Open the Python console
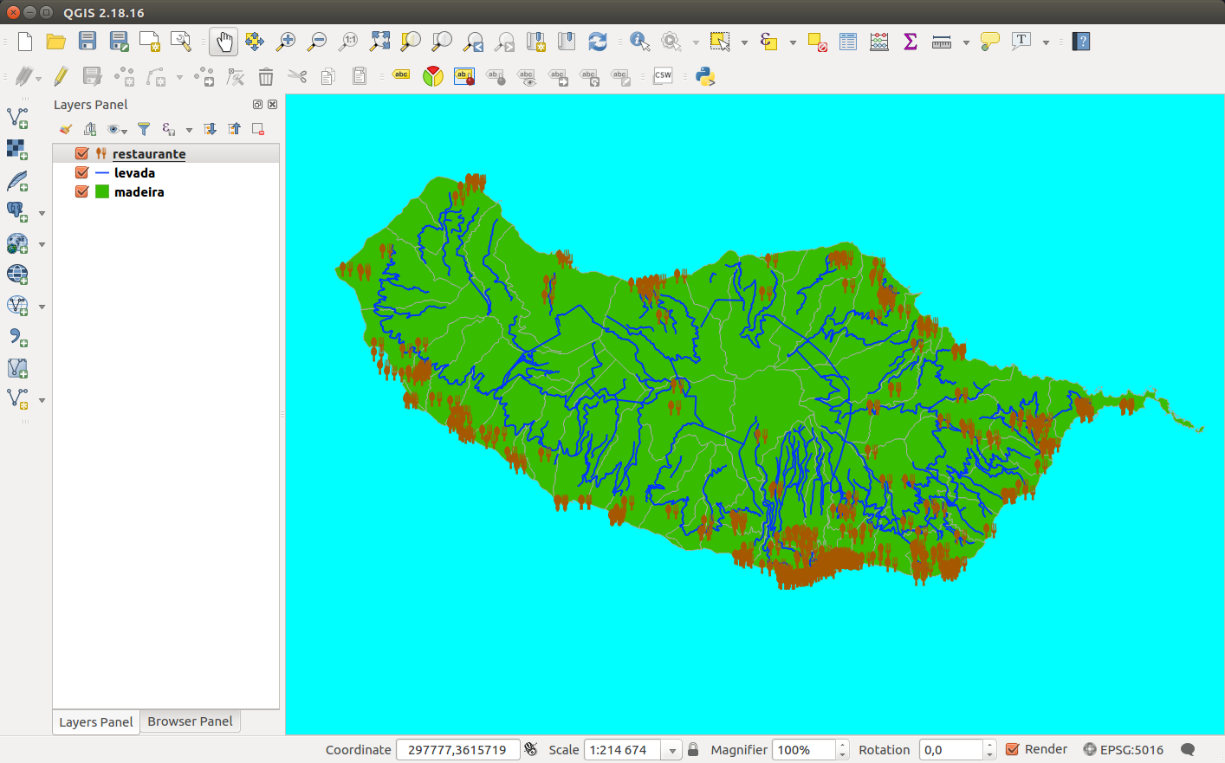1225x763 pixels. (x=705, y=76)
